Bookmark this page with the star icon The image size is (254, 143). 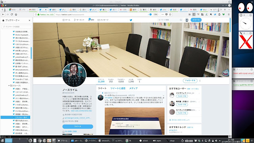tap(170, 14)
